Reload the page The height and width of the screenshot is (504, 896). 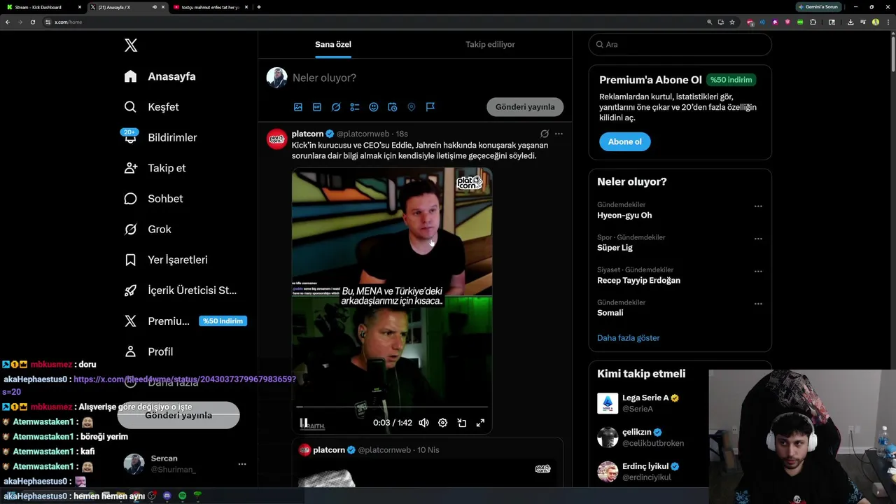(x=33, y=22)
